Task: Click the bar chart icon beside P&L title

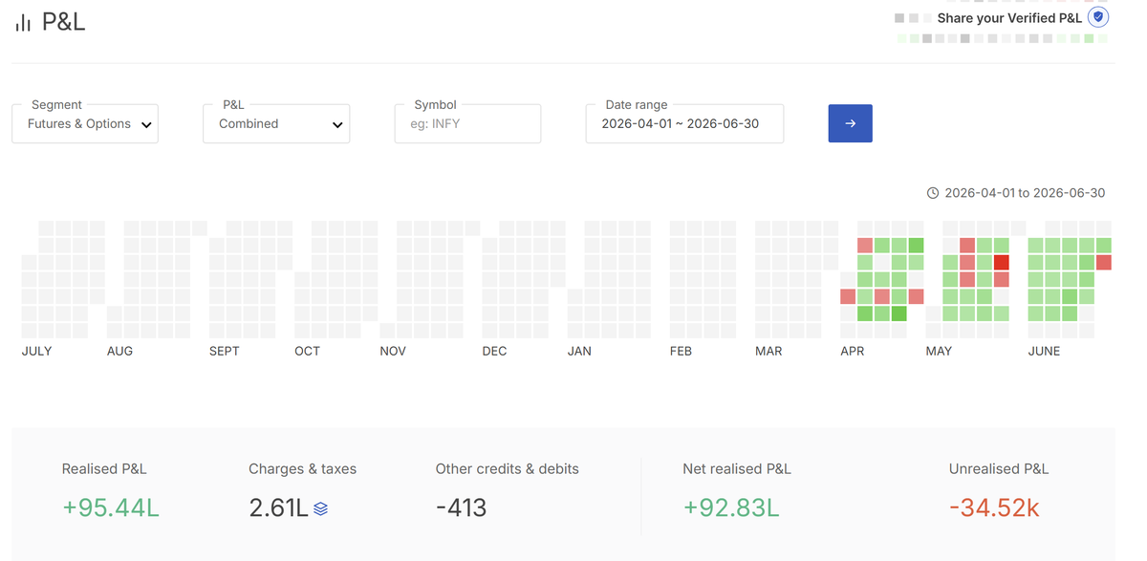Action: (23, 22)
